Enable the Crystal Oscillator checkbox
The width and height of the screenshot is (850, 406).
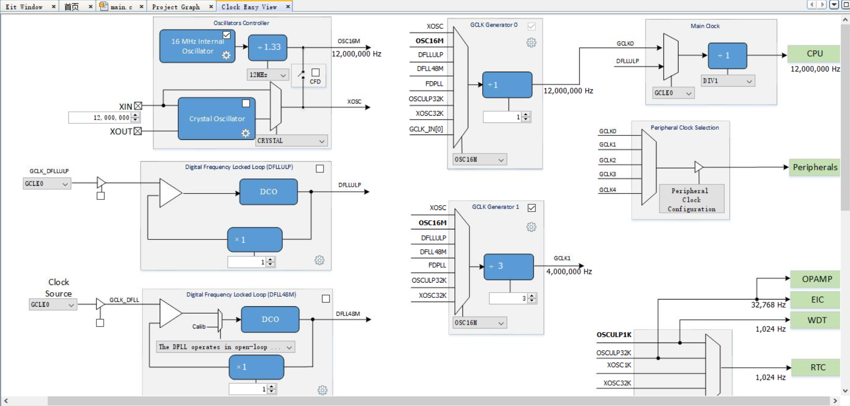pos(246,104)
